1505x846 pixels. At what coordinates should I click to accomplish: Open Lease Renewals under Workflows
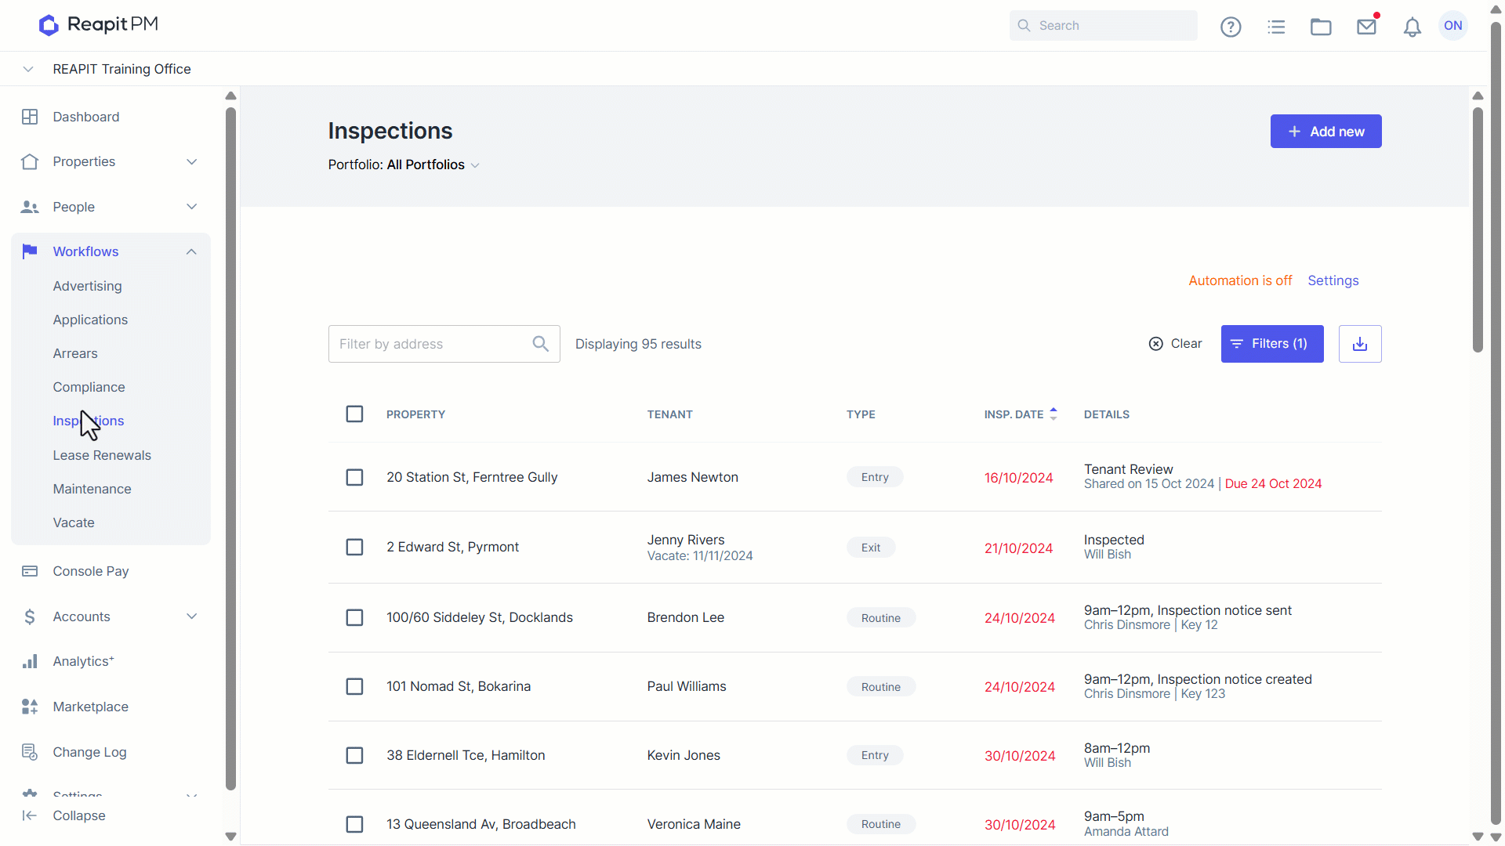click(102, 455)
